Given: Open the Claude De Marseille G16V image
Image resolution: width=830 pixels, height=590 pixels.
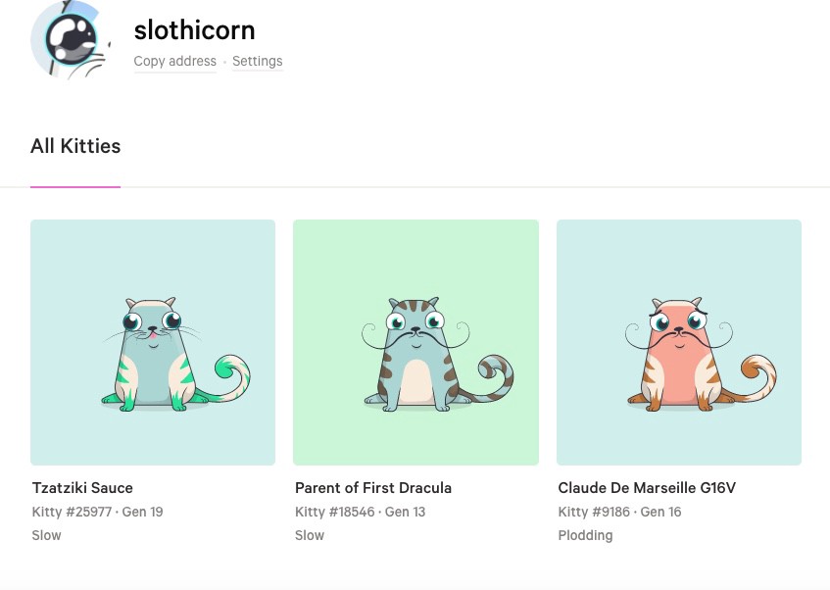Looking at the screenshot, I should point(679,342).
